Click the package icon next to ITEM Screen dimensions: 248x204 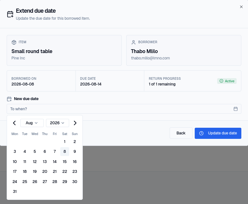[14, 42]
